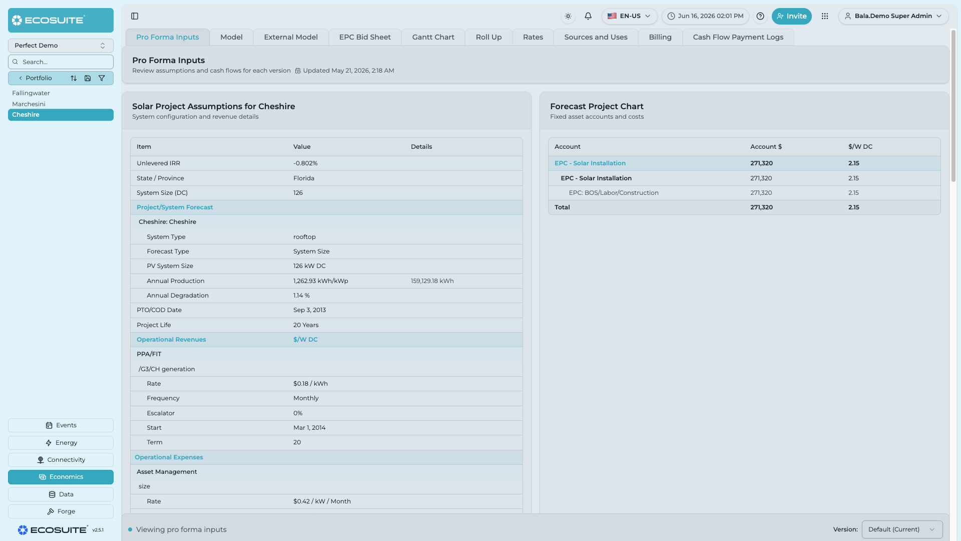Click the Ecosuite logo at top left

click(x=61, y=21)
